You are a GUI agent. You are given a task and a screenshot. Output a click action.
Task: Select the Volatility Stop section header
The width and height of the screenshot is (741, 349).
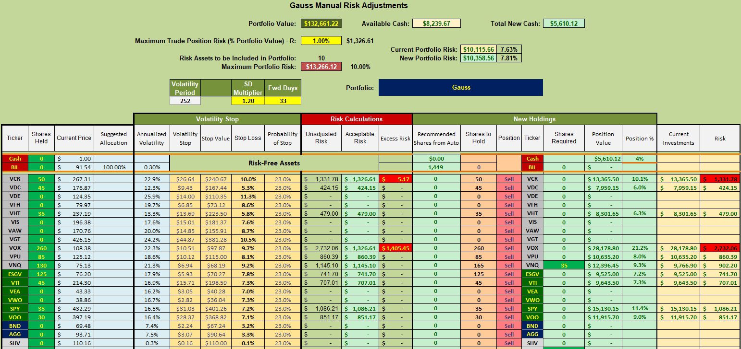(217, 119)
